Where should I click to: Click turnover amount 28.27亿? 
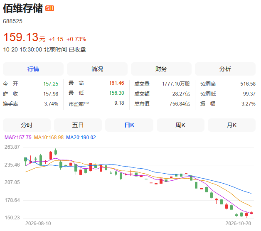coord(181,94)
